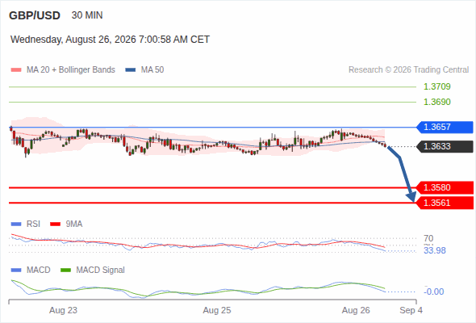The height and width of the screenshot is (323, 476).
Task: Select the 1.3580 red support tag
Action: (x=445, y=187)
